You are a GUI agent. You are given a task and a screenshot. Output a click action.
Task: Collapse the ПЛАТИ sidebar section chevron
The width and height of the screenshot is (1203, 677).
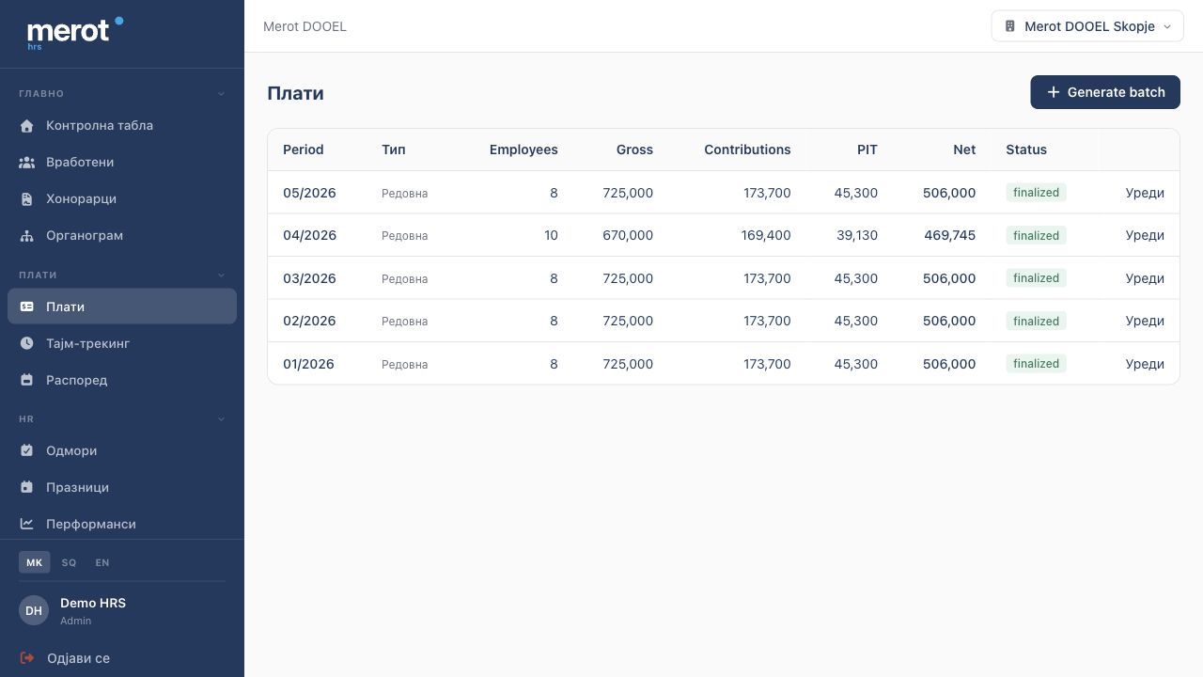click(222, 276)
